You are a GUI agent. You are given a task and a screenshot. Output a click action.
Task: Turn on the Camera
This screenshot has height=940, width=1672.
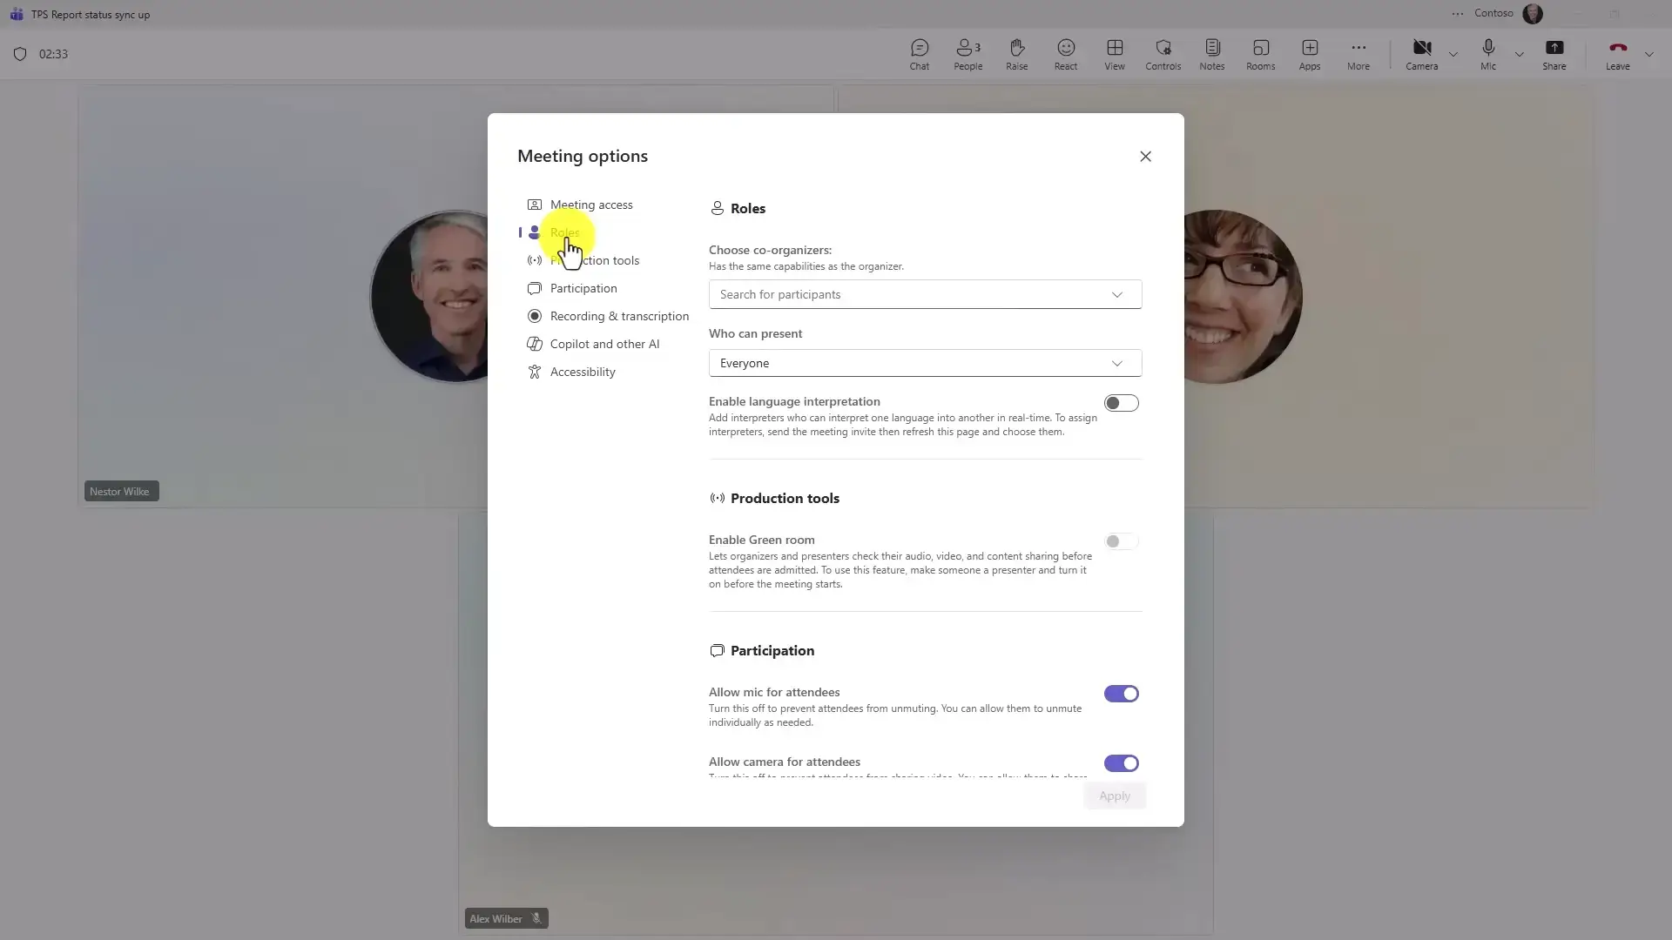[1422, 54]
